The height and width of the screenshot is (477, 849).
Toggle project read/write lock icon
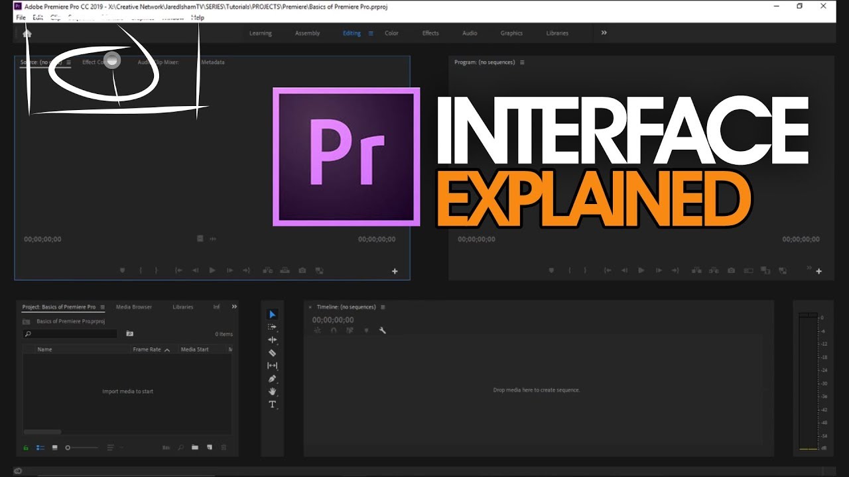point(26,448)
